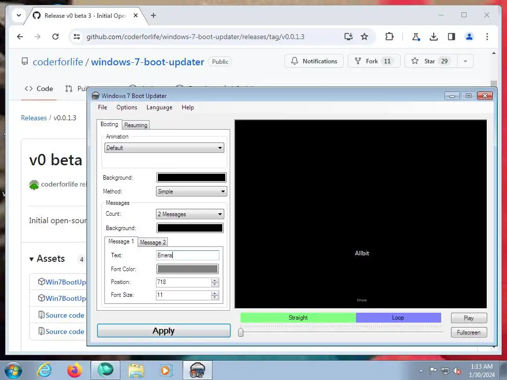Launch Internet Explorer from taskbar
Viewport: 507px width, 380px height.
44,370
